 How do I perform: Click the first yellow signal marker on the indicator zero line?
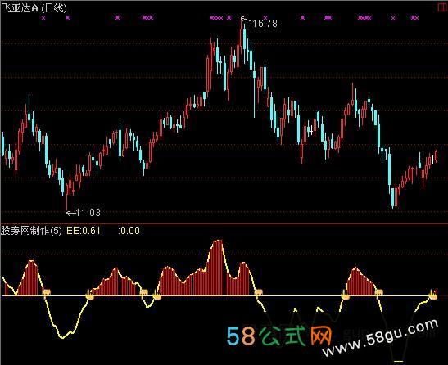[x=47, y=292]
